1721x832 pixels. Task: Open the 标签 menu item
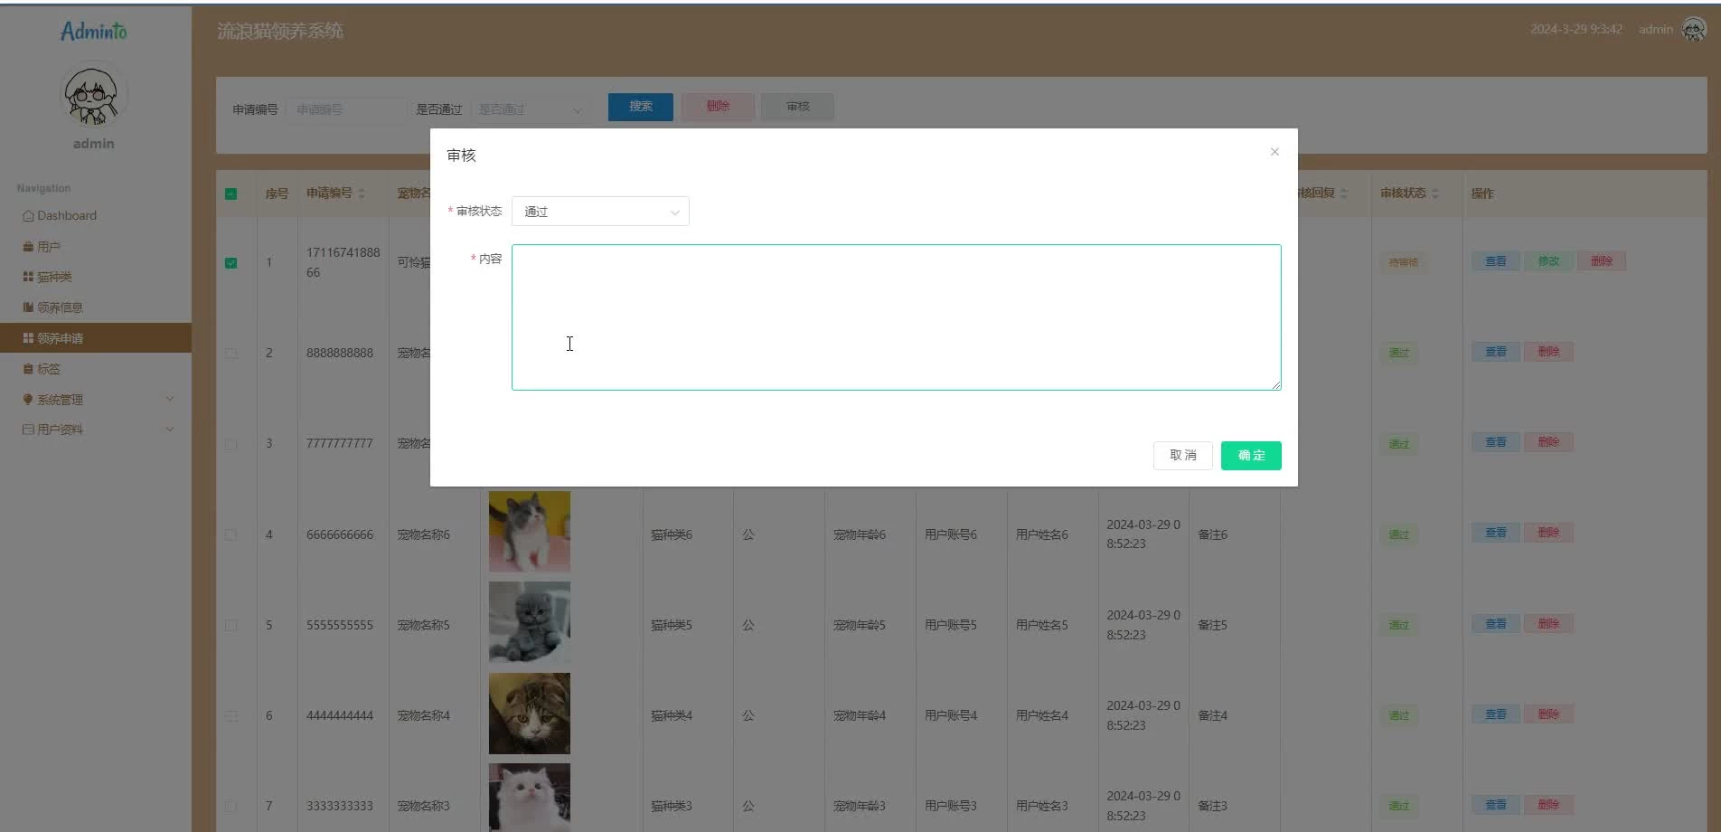click(96, 369)
